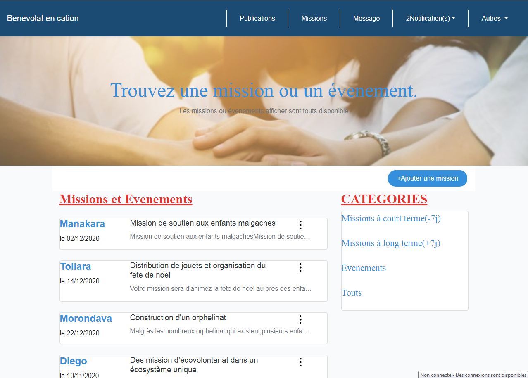This screenshot has height=378, width=528.
Task: Select the Evenements category
Action: coord(364,268)
